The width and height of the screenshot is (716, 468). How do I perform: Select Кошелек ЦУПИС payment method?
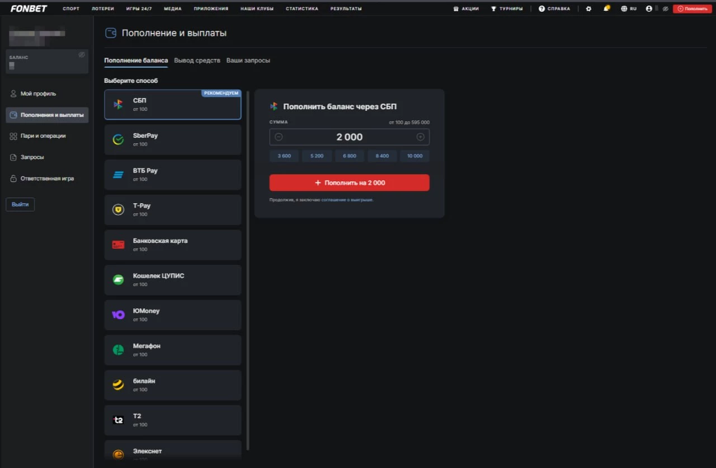pos(172,280)
